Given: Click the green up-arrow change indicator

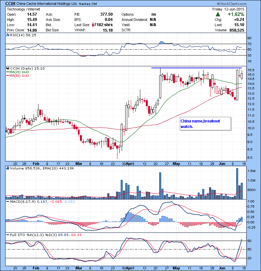Looking at the screenshot, I should pos(218,14).
